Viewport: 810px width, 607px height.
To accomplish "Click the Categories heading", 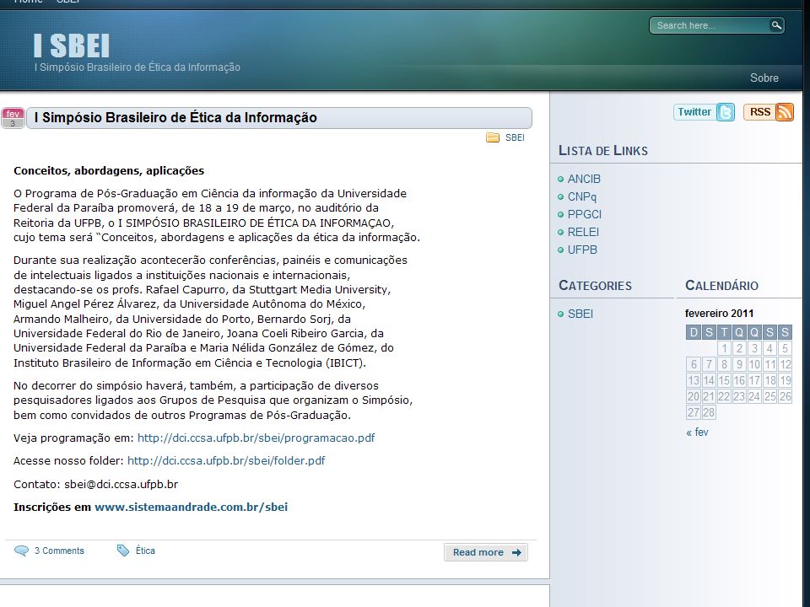I will pyautogui.click(x=595, y=286).
